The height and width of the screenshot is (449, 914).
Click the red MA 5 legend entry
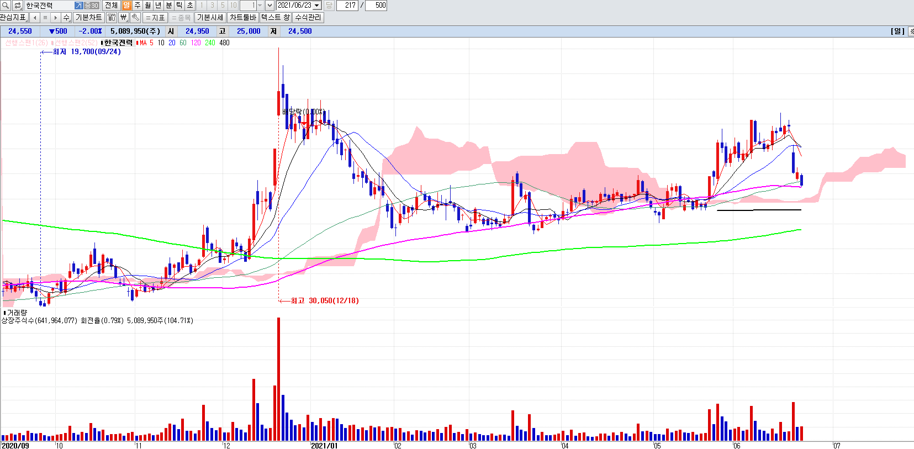(x=145, y=43)
